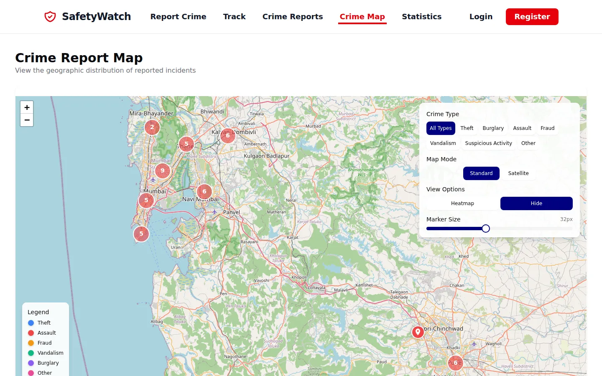Open the Statistics page
The width and height of the screenshot is (602, 376).
tap(422, 17)
